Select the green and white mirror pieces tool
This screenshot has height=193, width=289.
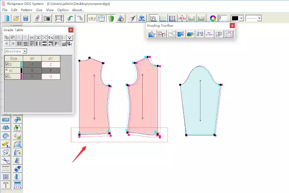click(18, 128)
